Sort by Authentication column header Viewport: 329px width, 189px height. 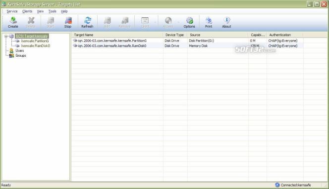click(x=285, y=35)
